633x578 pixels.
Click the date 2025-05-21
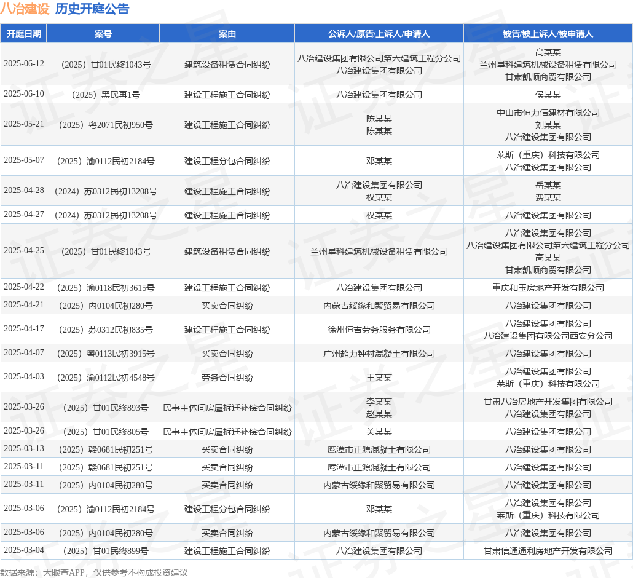[24, 124]
